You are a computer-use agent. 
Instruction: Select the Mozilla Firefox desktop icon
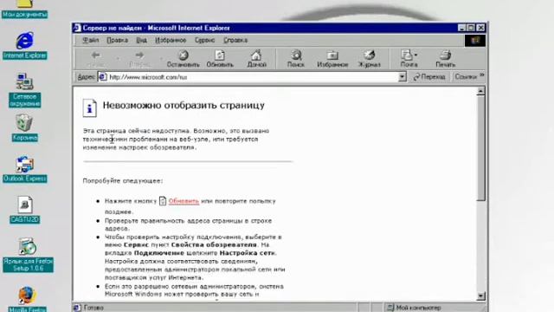pyautogui.click(x=27, y=300)
